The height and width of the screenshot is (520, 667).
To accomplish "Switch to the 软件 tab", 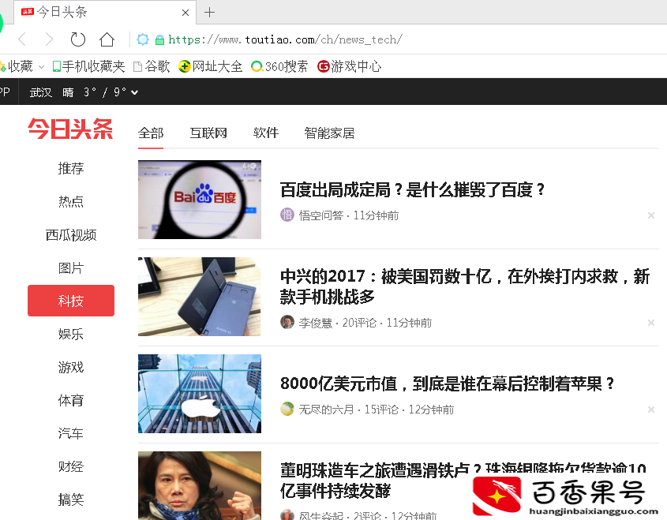I will click(x=266, y=133).
